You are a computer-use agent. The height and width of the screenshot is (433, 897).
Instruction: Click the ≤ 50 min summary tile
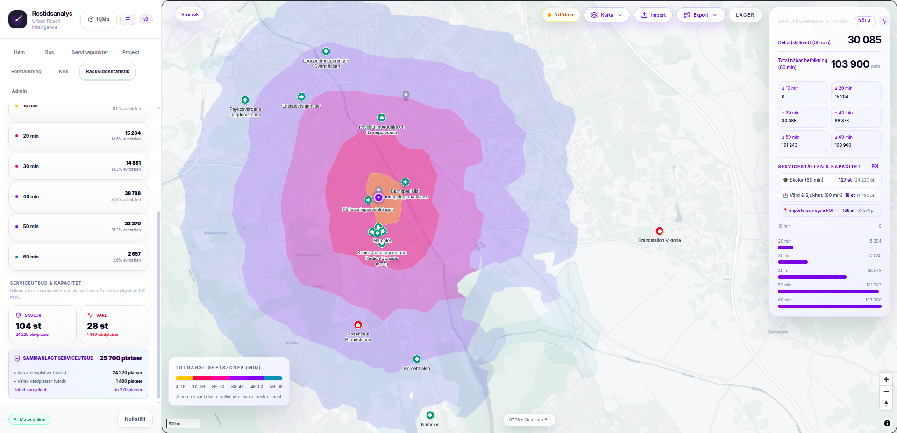803,141
